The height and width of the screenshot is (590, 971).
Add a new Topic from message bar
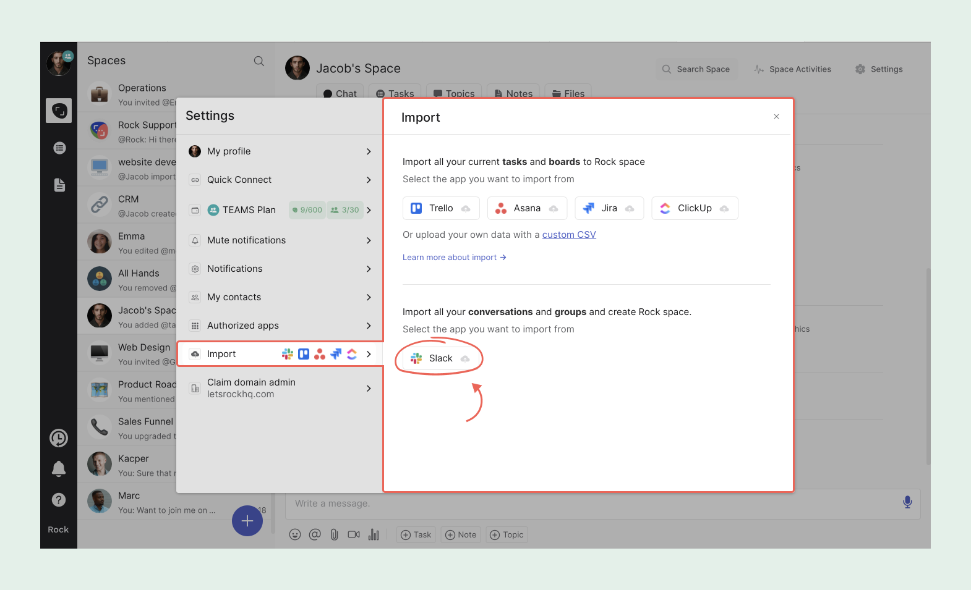point(507,535)
